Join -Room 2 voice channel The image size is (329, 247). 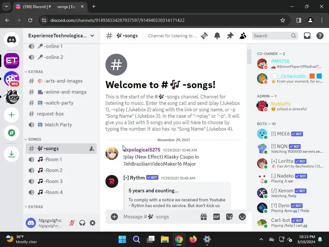(x=61, y=170)
